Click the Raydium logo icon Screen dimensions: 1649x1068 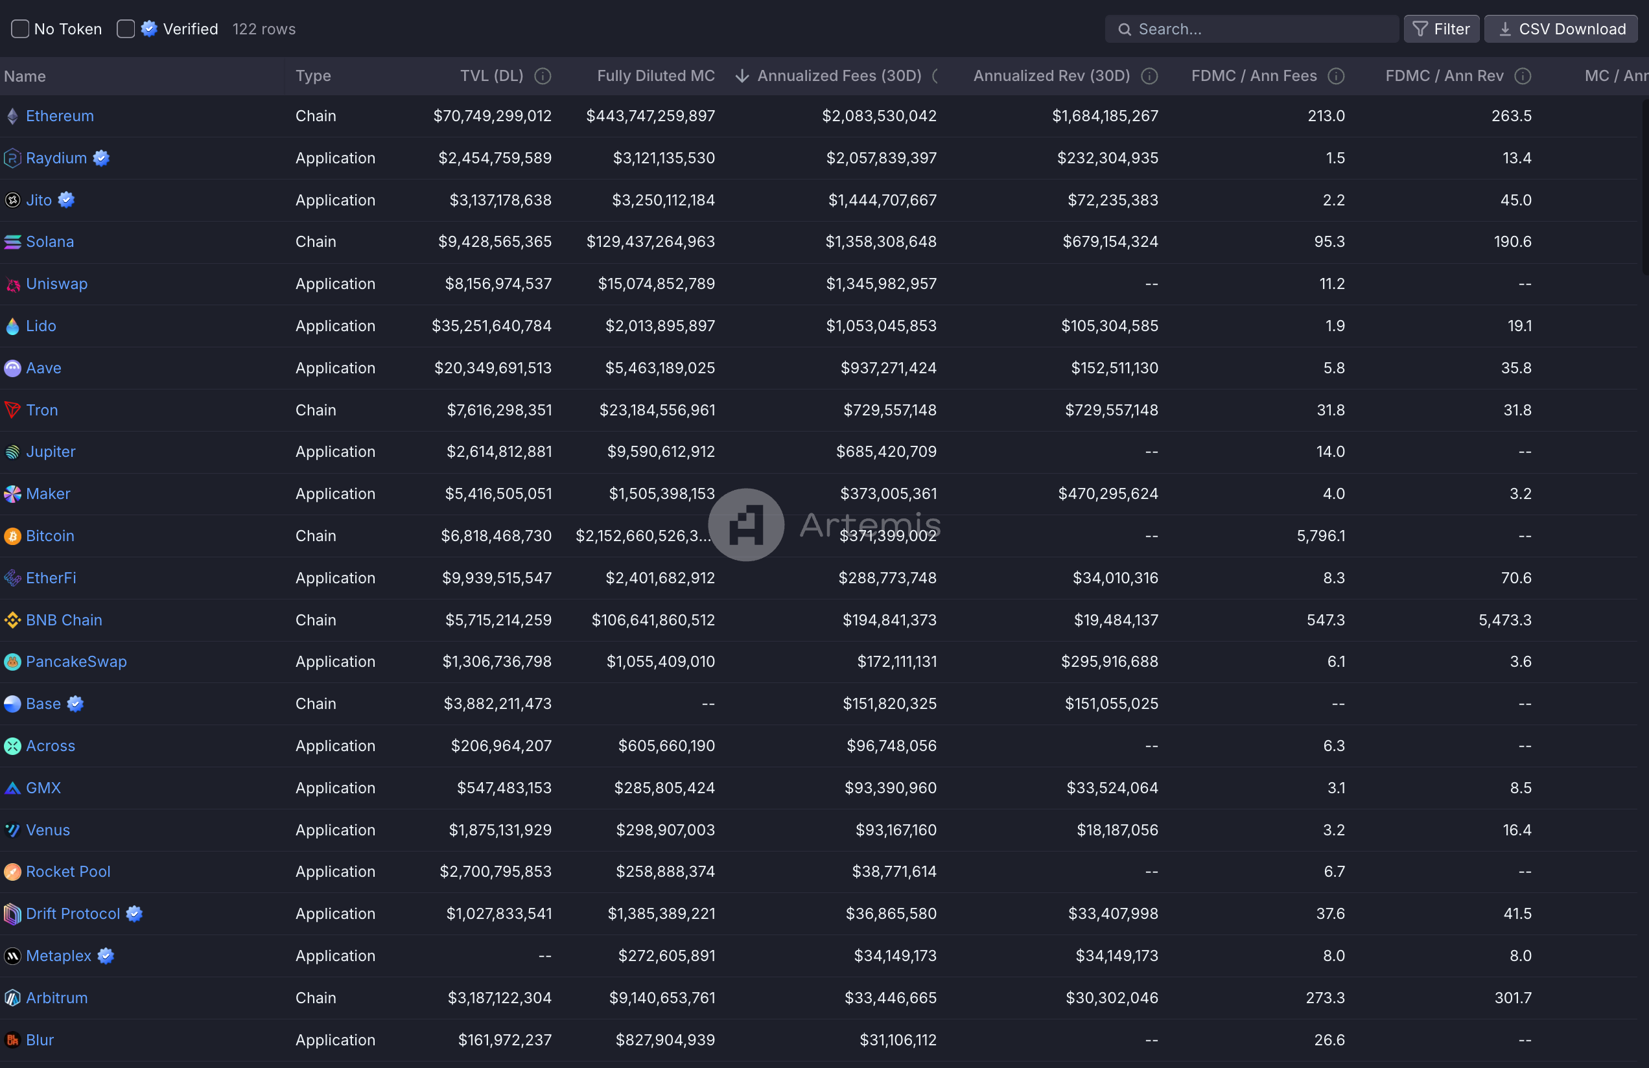(x=12, y=159)
